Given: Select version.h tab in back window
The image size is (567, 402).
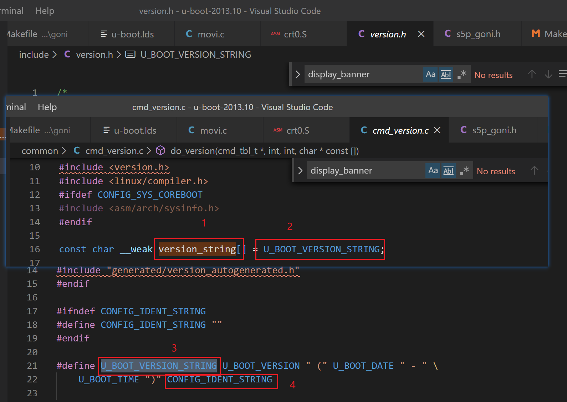Looking at the screenshot, I should [390, 34].
